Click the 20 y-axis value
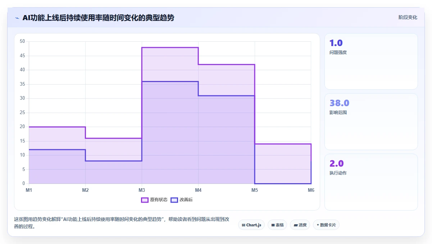 [x=22, y=127]
